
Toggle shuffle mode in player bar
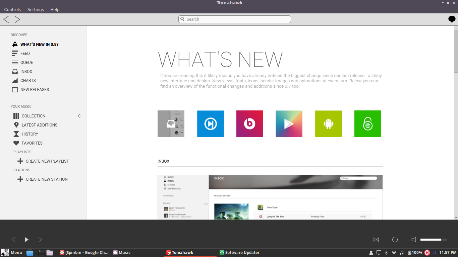pyautogui.click(x=376, y=240)
